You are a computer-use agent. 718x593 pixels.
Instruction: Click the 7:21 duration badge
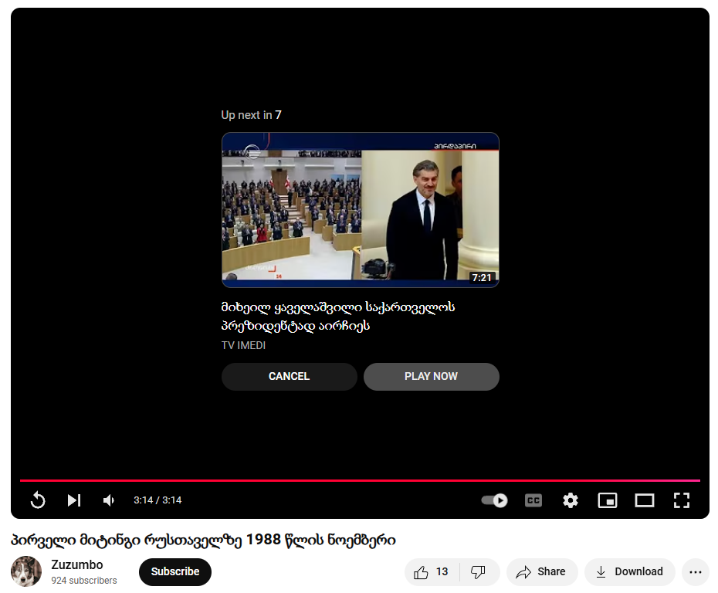[482, 277]
